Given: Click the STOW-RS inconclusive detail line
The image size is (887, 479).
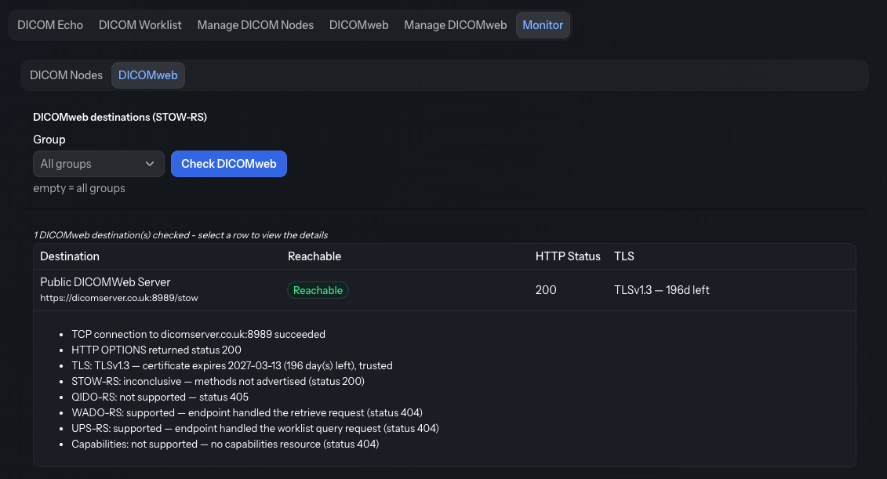Looking at the screenshot, I should (x=218, y=381).
